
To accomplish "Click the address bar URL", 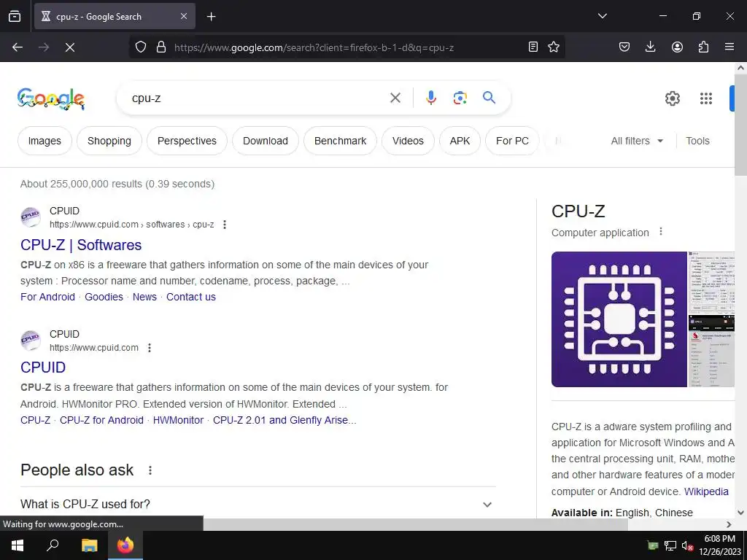I will point(314,47).
